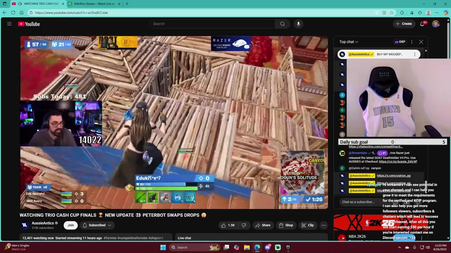This screenshot has height=253, width=451.
Task: Open live chat options three-dot menu
Action: point(412,42)
